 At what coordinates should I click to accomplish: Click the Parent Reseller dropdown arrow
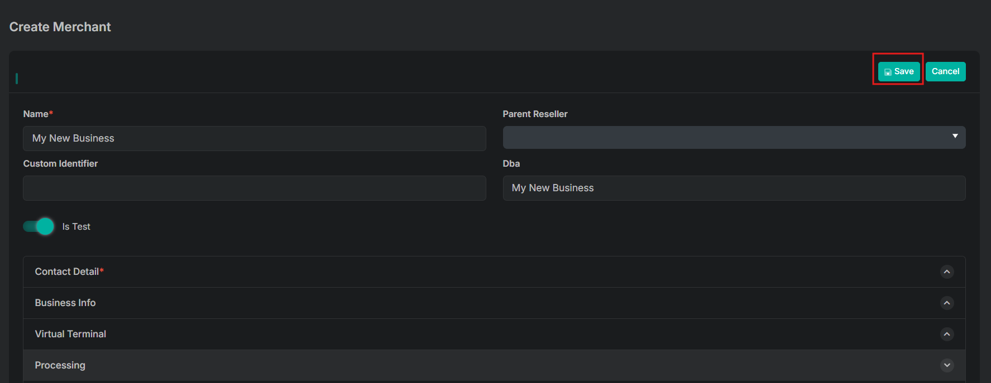click(x=955, y=136)
